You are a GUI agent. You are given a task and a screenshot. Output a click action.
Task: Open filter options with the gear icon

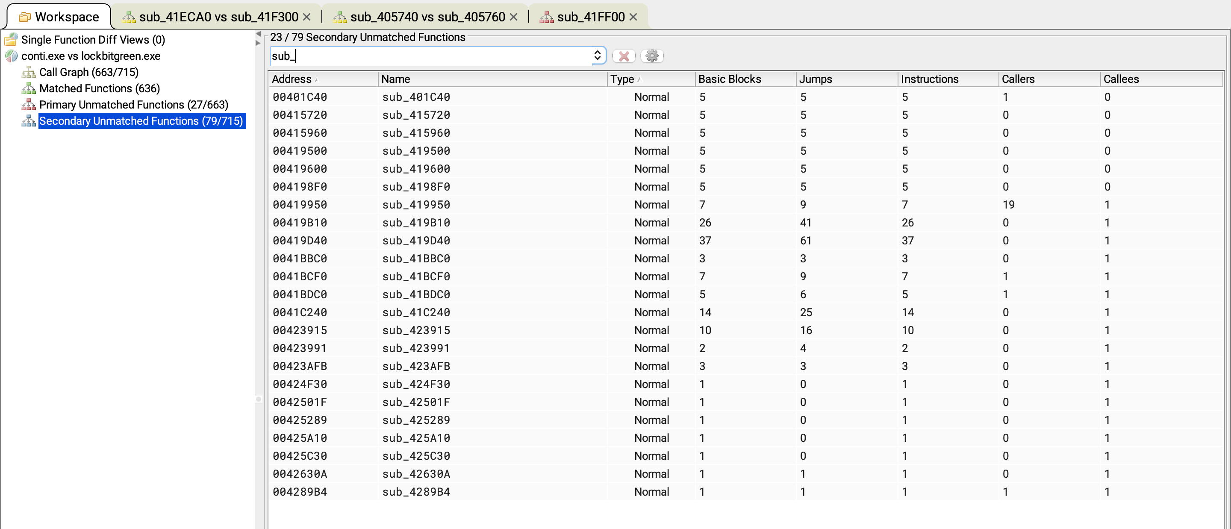point(652,56)
